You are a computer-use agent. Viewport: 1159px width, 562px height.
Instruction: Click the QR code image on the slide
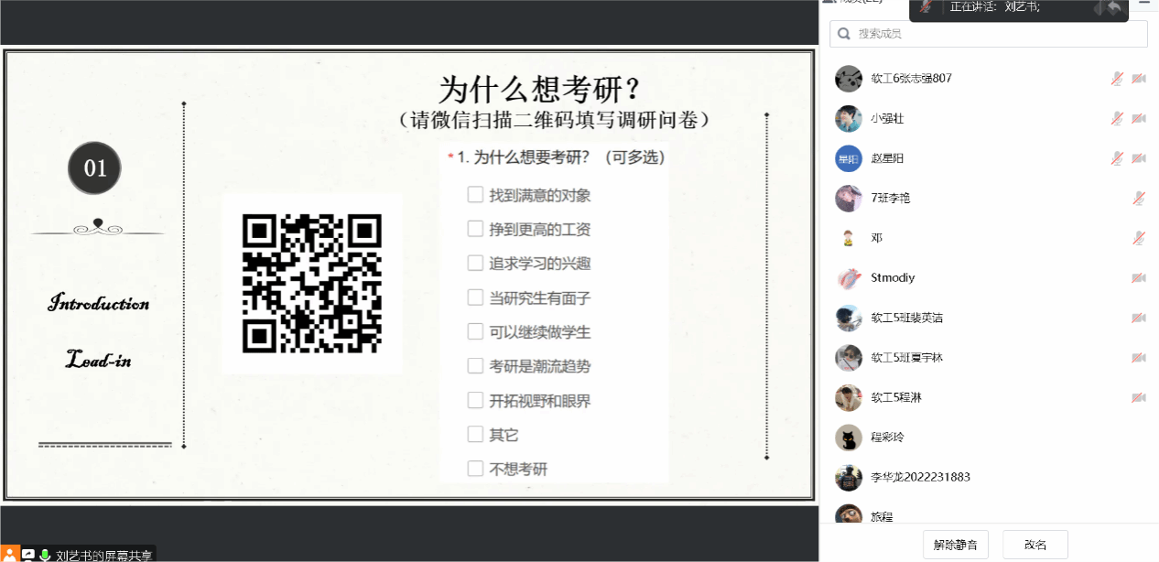tap(311, 284)
